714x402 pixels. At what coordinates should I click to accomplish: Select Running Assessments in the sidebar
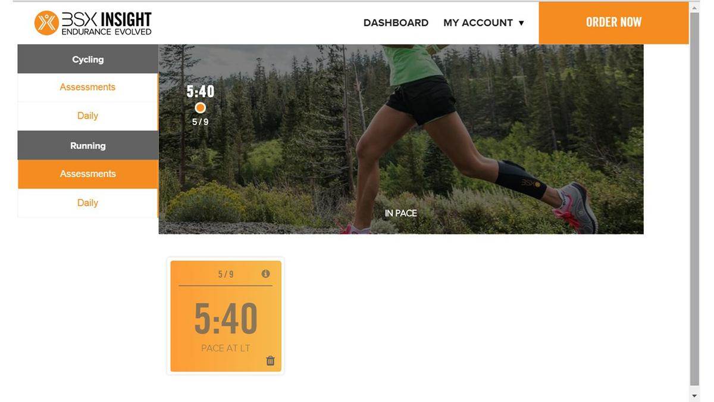[87, 174]
